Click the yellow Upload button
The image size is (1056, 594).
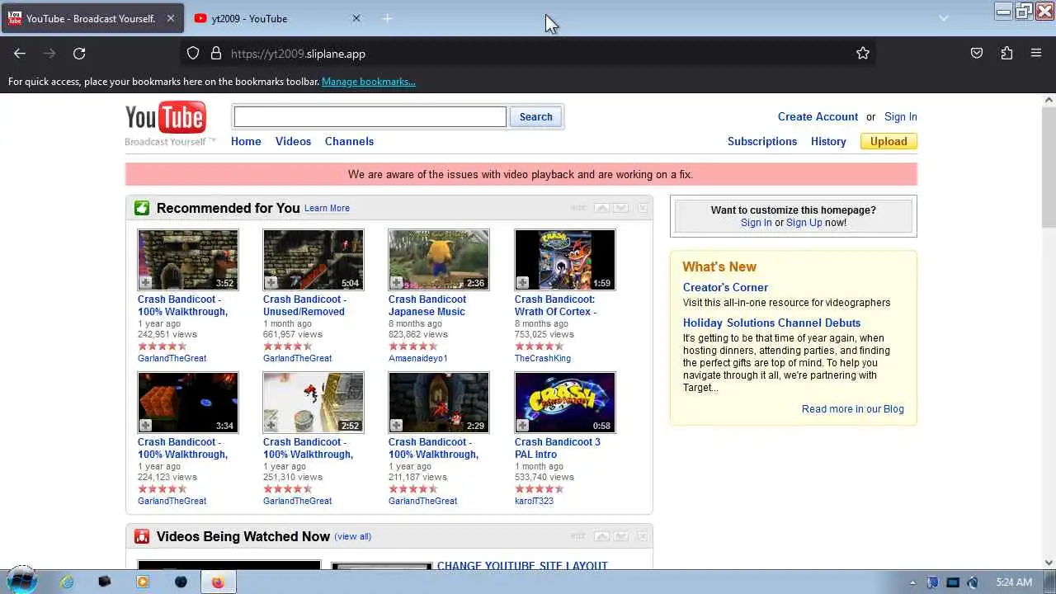coord(889,141)
